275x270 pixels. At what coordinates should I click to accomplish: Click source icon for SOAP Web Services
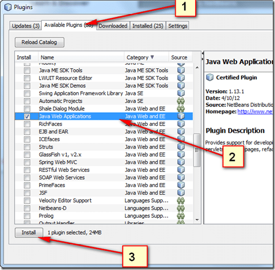pyautogui.click(x=181, y=178)
